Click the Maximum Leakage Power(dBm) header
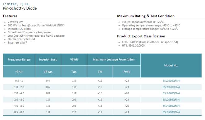 click(114, 60)
